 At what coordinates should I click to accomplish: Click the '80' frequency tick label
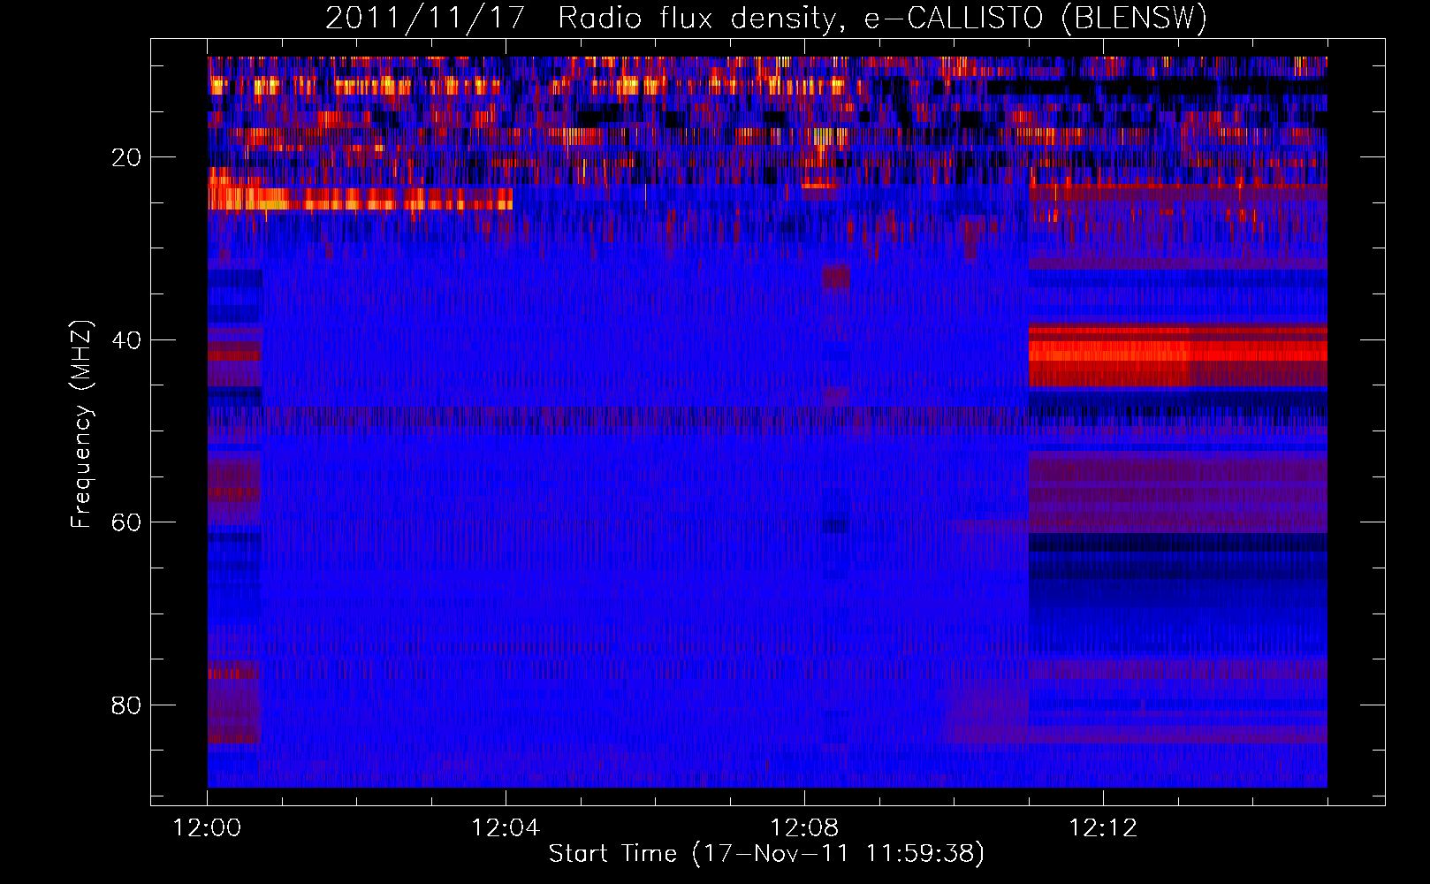127,705
